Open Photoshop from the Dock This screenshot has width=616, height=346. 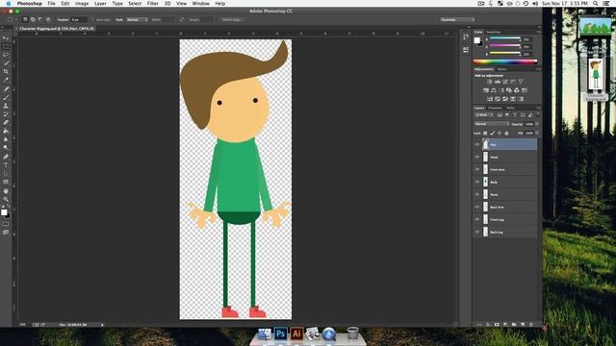click(280, 334)
